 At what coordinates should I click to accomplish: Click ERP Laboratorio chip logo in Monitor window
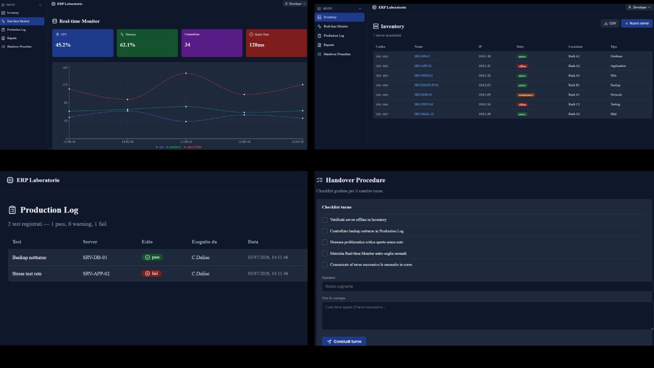54,4
